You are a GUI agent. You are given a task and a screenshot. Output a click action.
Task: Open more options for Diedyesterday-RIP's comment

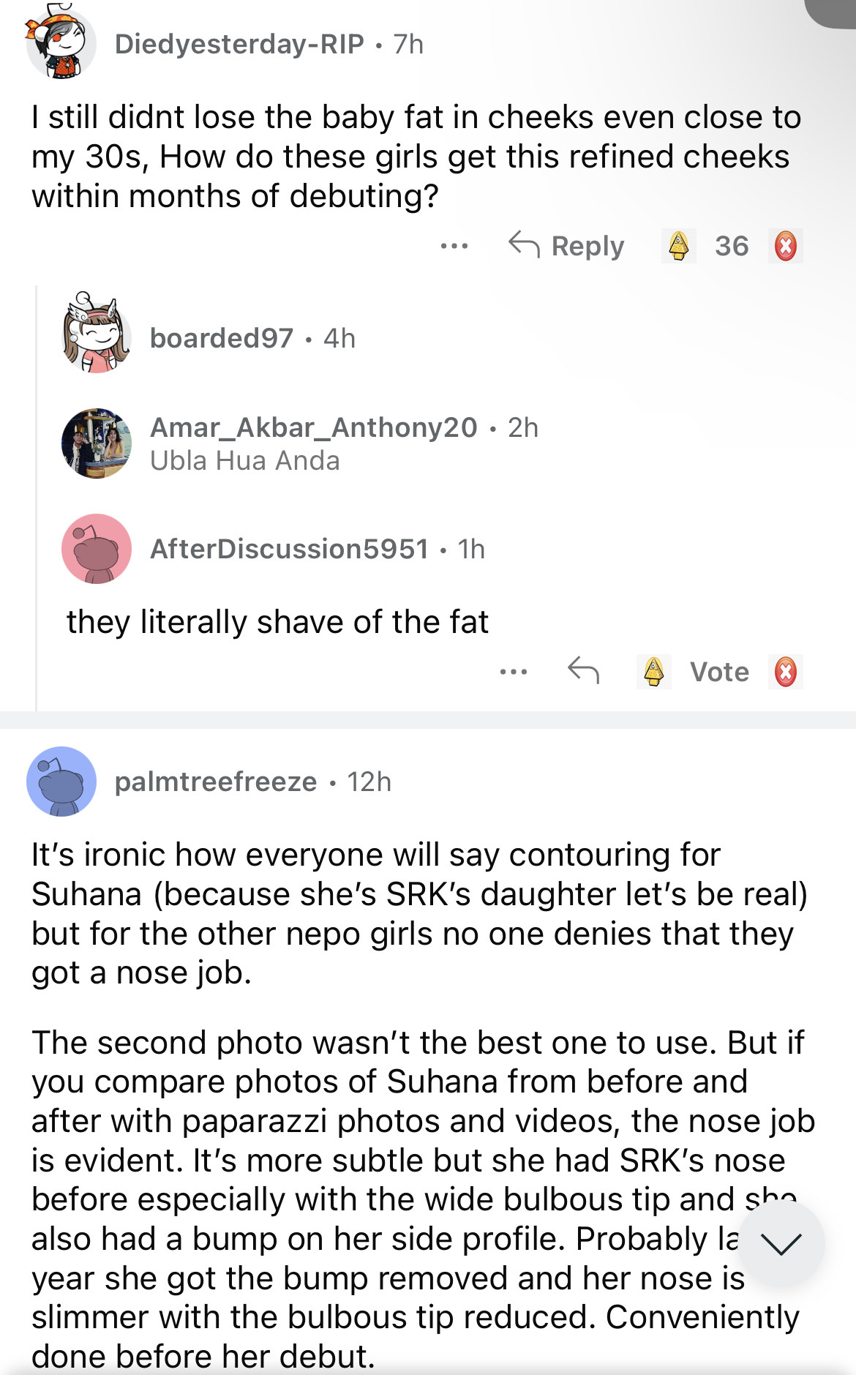pyautogui.click(x=454, y=246)
